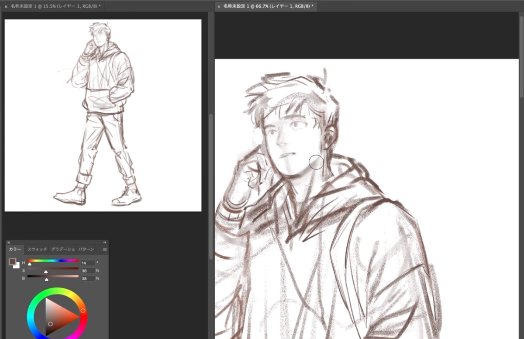Click the left document window's vertical scrollbar

click(211, 187)
